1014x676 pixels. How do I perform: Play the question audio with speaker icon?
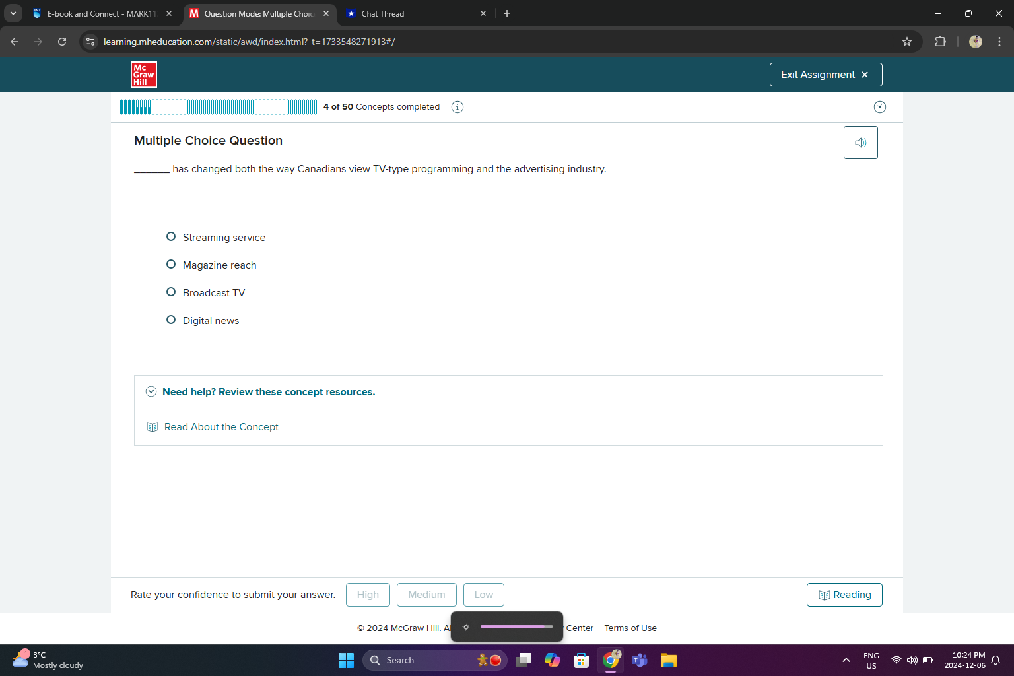click(860, 143)
